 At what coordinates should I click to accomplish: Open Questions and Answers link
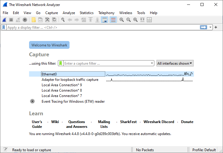77,124
